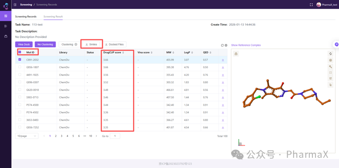Open table column settings gear
339x168 pixels.
[x=226, y=45]
